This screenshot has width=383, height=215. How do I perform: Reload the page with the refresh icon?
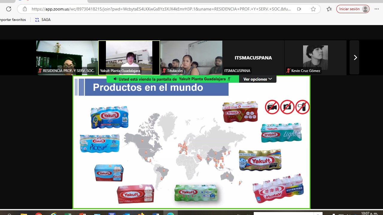[x=9, y=9]
